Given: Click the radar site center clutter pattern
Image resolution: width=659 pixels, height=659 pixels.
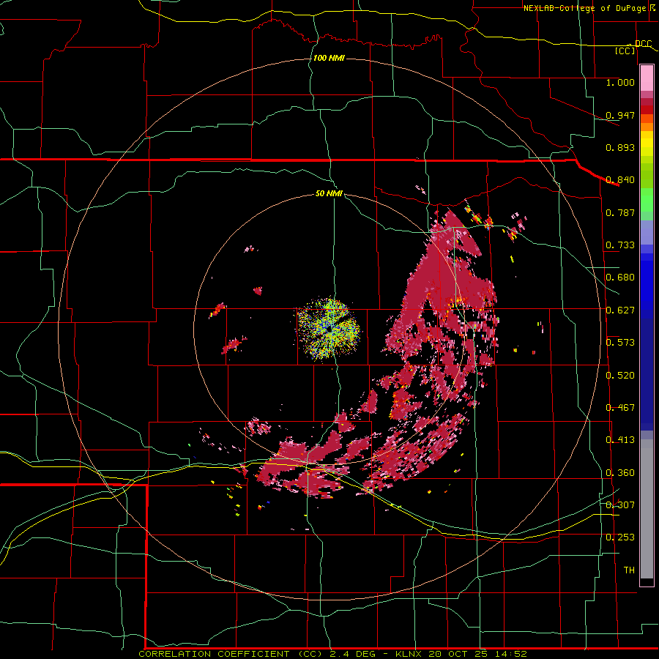Looking at the screenshot, I should point(328,329).
